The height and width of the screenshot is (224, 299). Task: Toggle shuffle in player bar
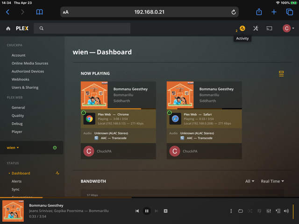[x=250, y=211]
